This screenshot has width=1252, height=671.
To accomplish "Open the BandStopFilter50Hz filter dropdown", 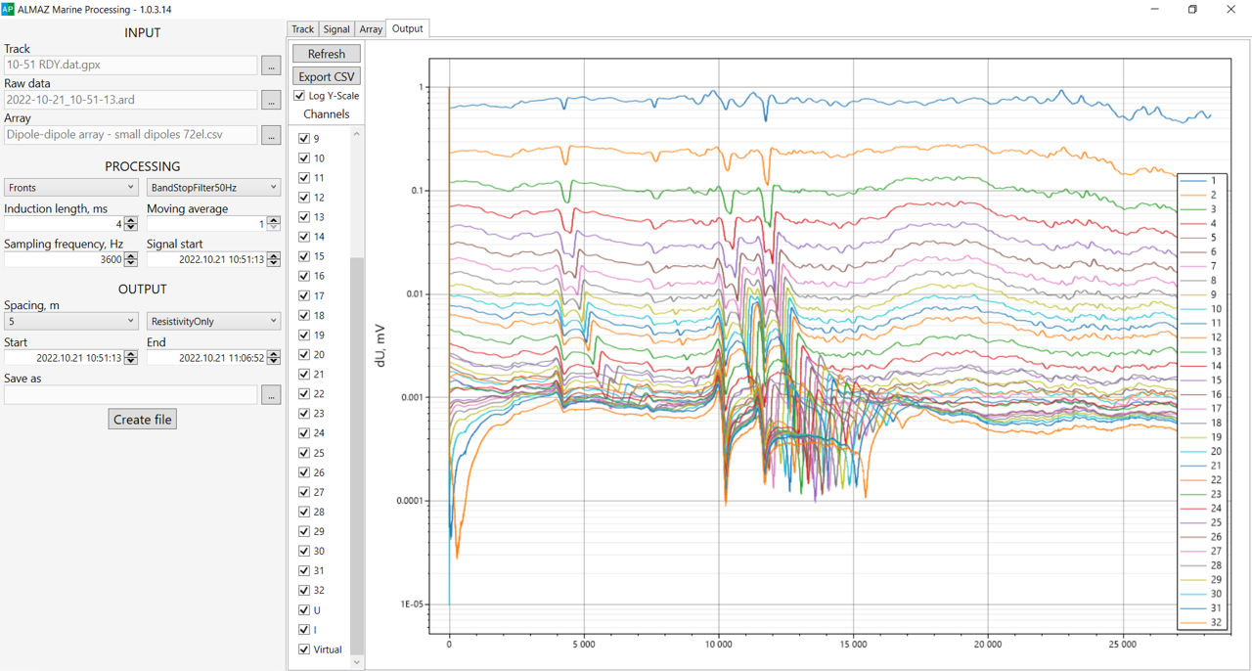I will coord(213,187).
